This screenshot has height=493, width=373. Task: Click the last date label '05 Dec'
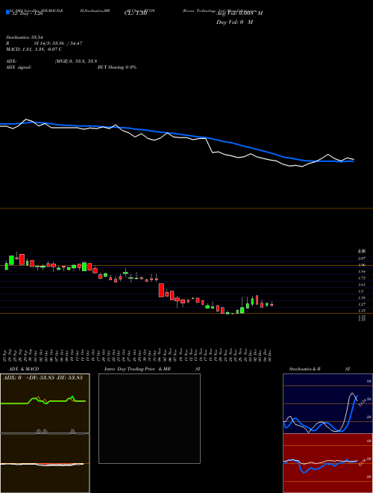[270, 354]
